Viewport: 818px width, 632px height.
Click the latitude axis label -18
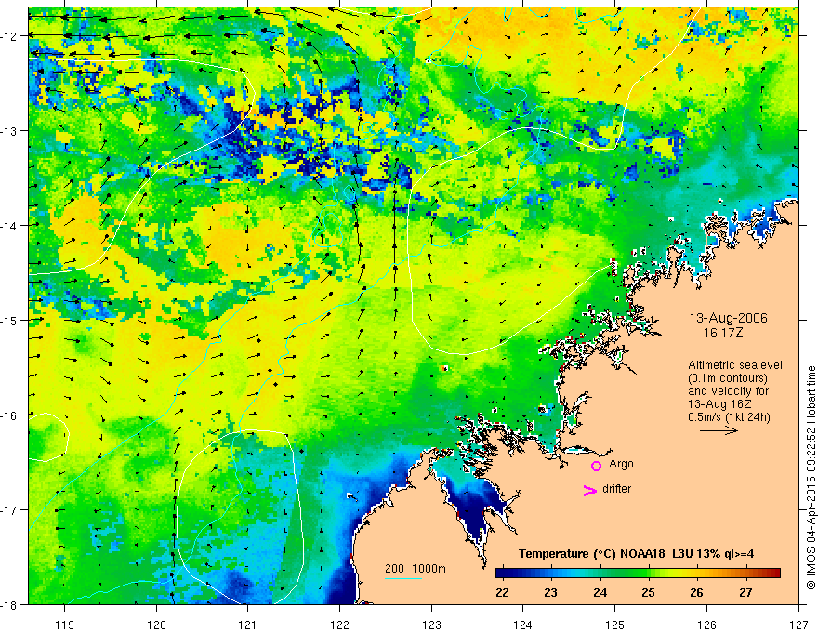click(x=9, y=605)
